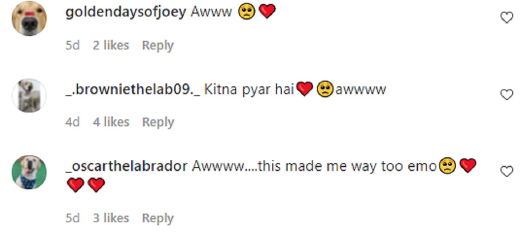Like _.browniethelab09._'s comment with the heart icon
The height and width of the screenshot is (234, 521).
pos(507,95)
